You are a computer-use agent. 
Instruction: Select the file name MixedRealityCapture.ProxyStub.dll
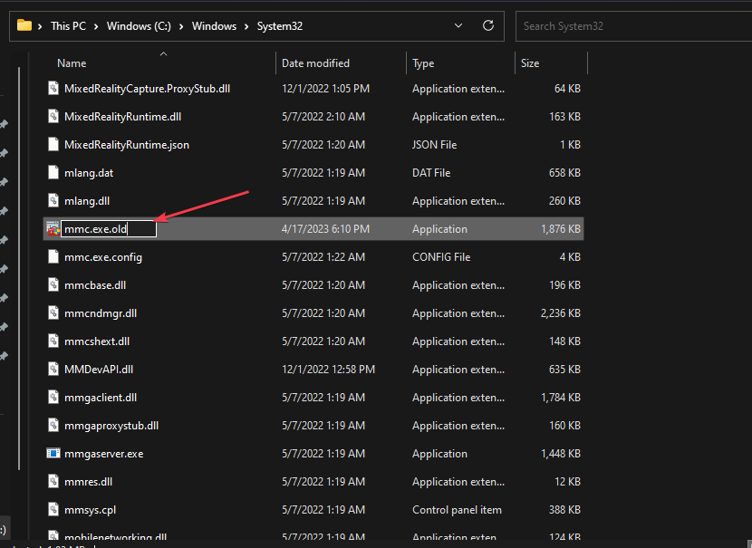148,89
